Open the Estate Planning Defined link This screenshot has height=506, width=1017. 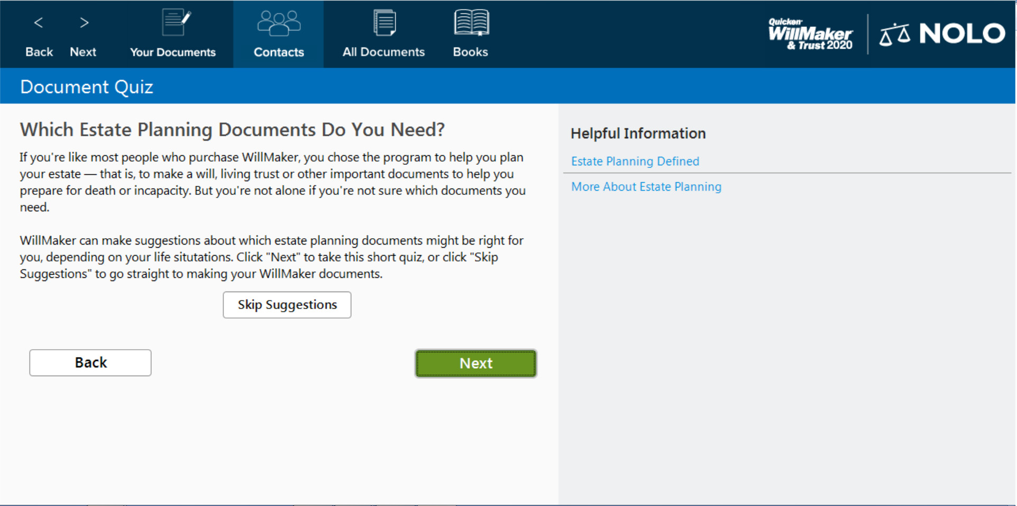635,161
